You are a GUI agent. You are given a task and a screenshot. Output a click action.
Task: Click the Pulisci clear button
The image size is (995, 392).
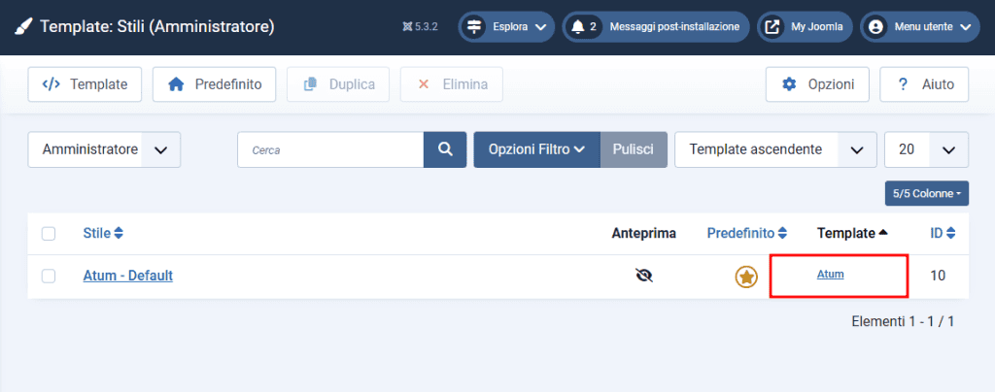coord(634,149)
